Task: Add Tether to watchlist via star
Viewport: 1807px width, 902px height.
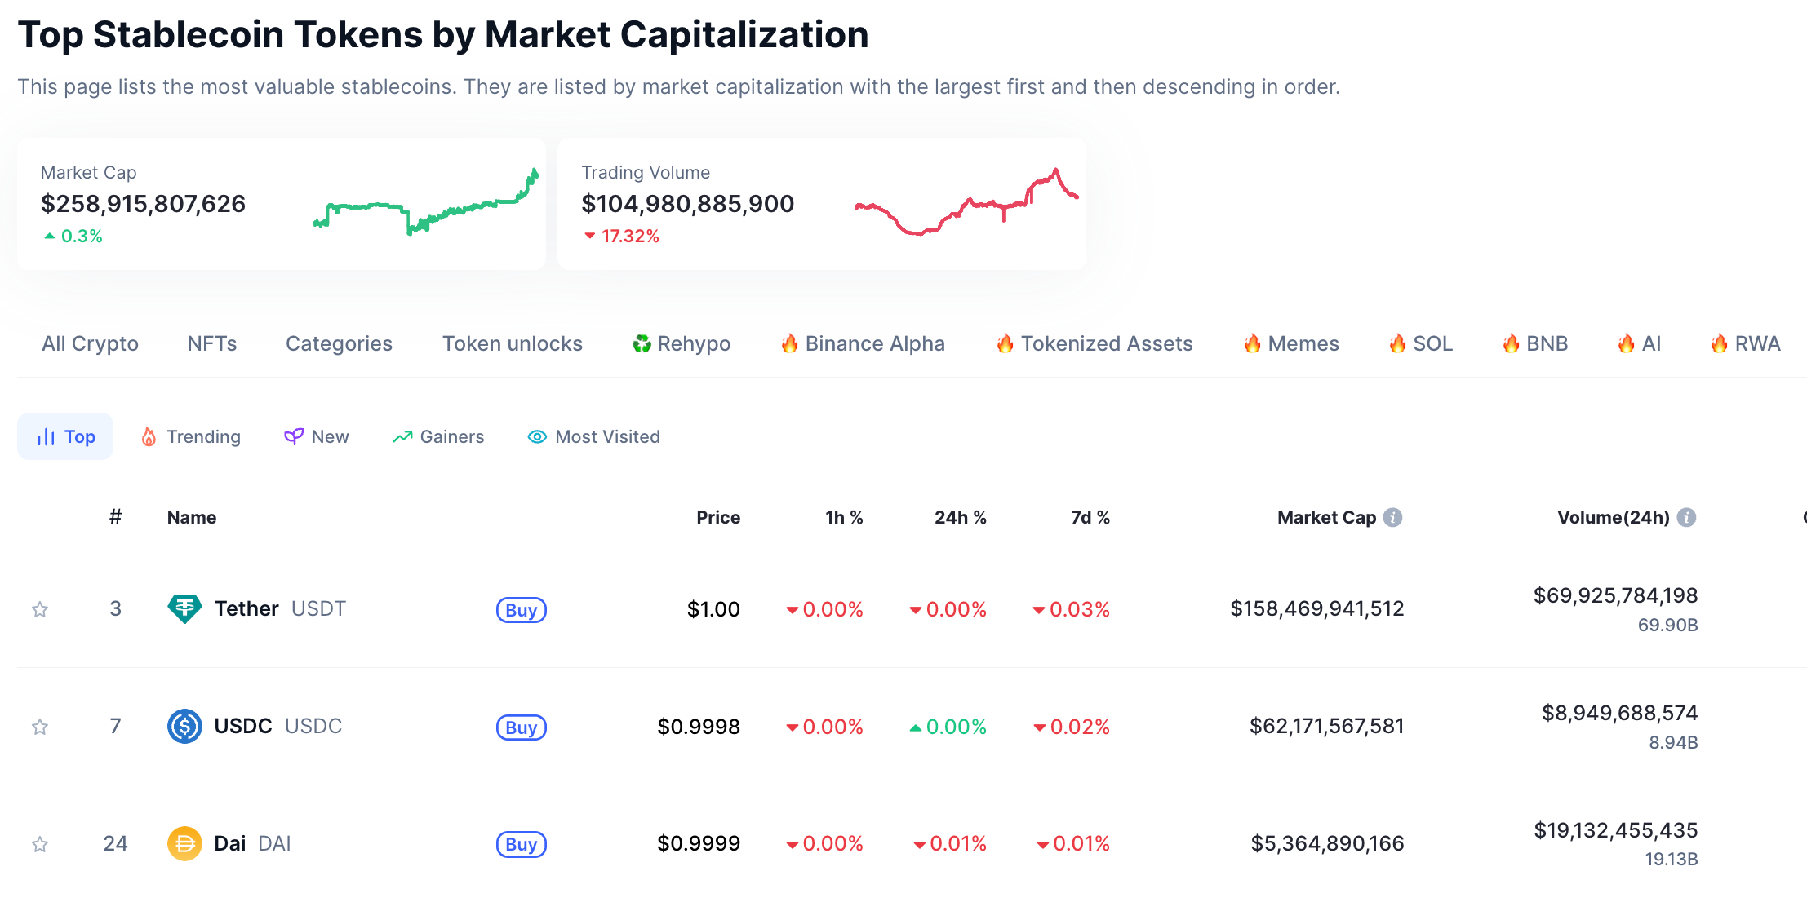Action: click(39, 608)
